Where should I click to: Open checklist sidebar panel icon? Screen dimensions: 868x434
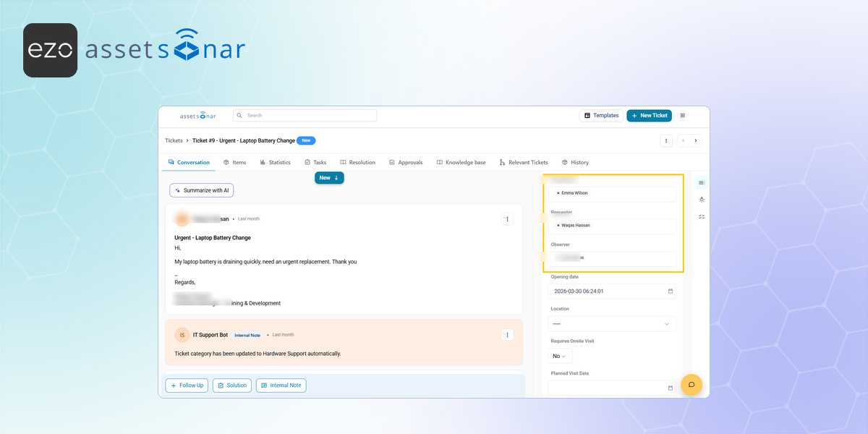tap(702, 217)
